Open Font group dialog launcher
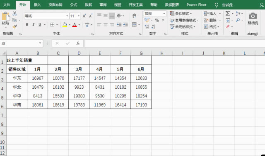The width and height of the screenshot is (265, 156). (x=92, y=34)
